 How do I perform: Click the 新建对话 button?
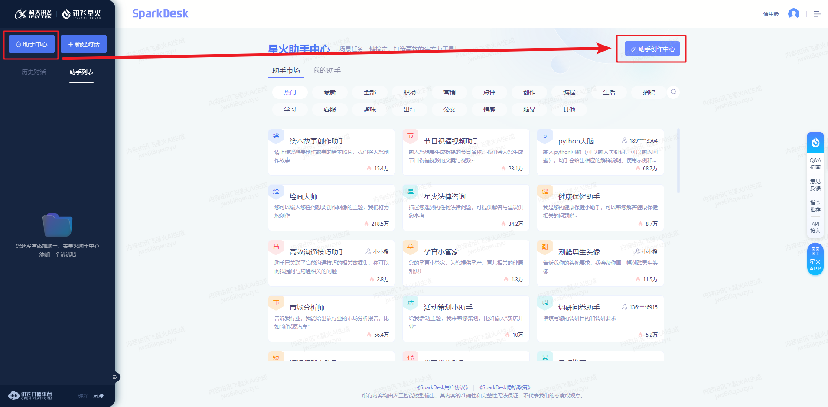[84, 44]
